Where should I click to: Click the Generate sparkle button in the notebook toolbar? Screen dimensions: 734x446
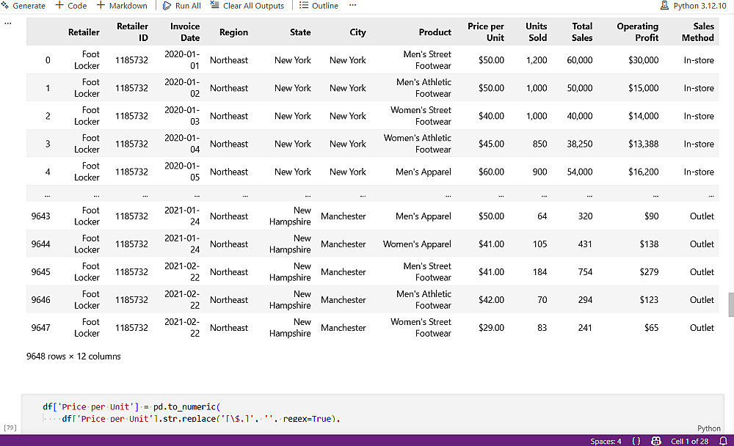tap(23, 6)
